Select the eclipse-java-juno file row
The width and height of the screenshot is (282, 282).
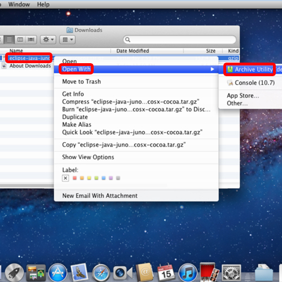[29, 58]
